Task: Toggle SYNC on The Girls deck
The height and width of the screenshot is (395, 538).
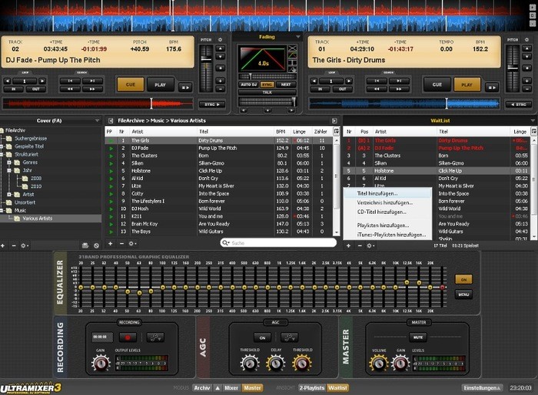Action: coord(518,104)
